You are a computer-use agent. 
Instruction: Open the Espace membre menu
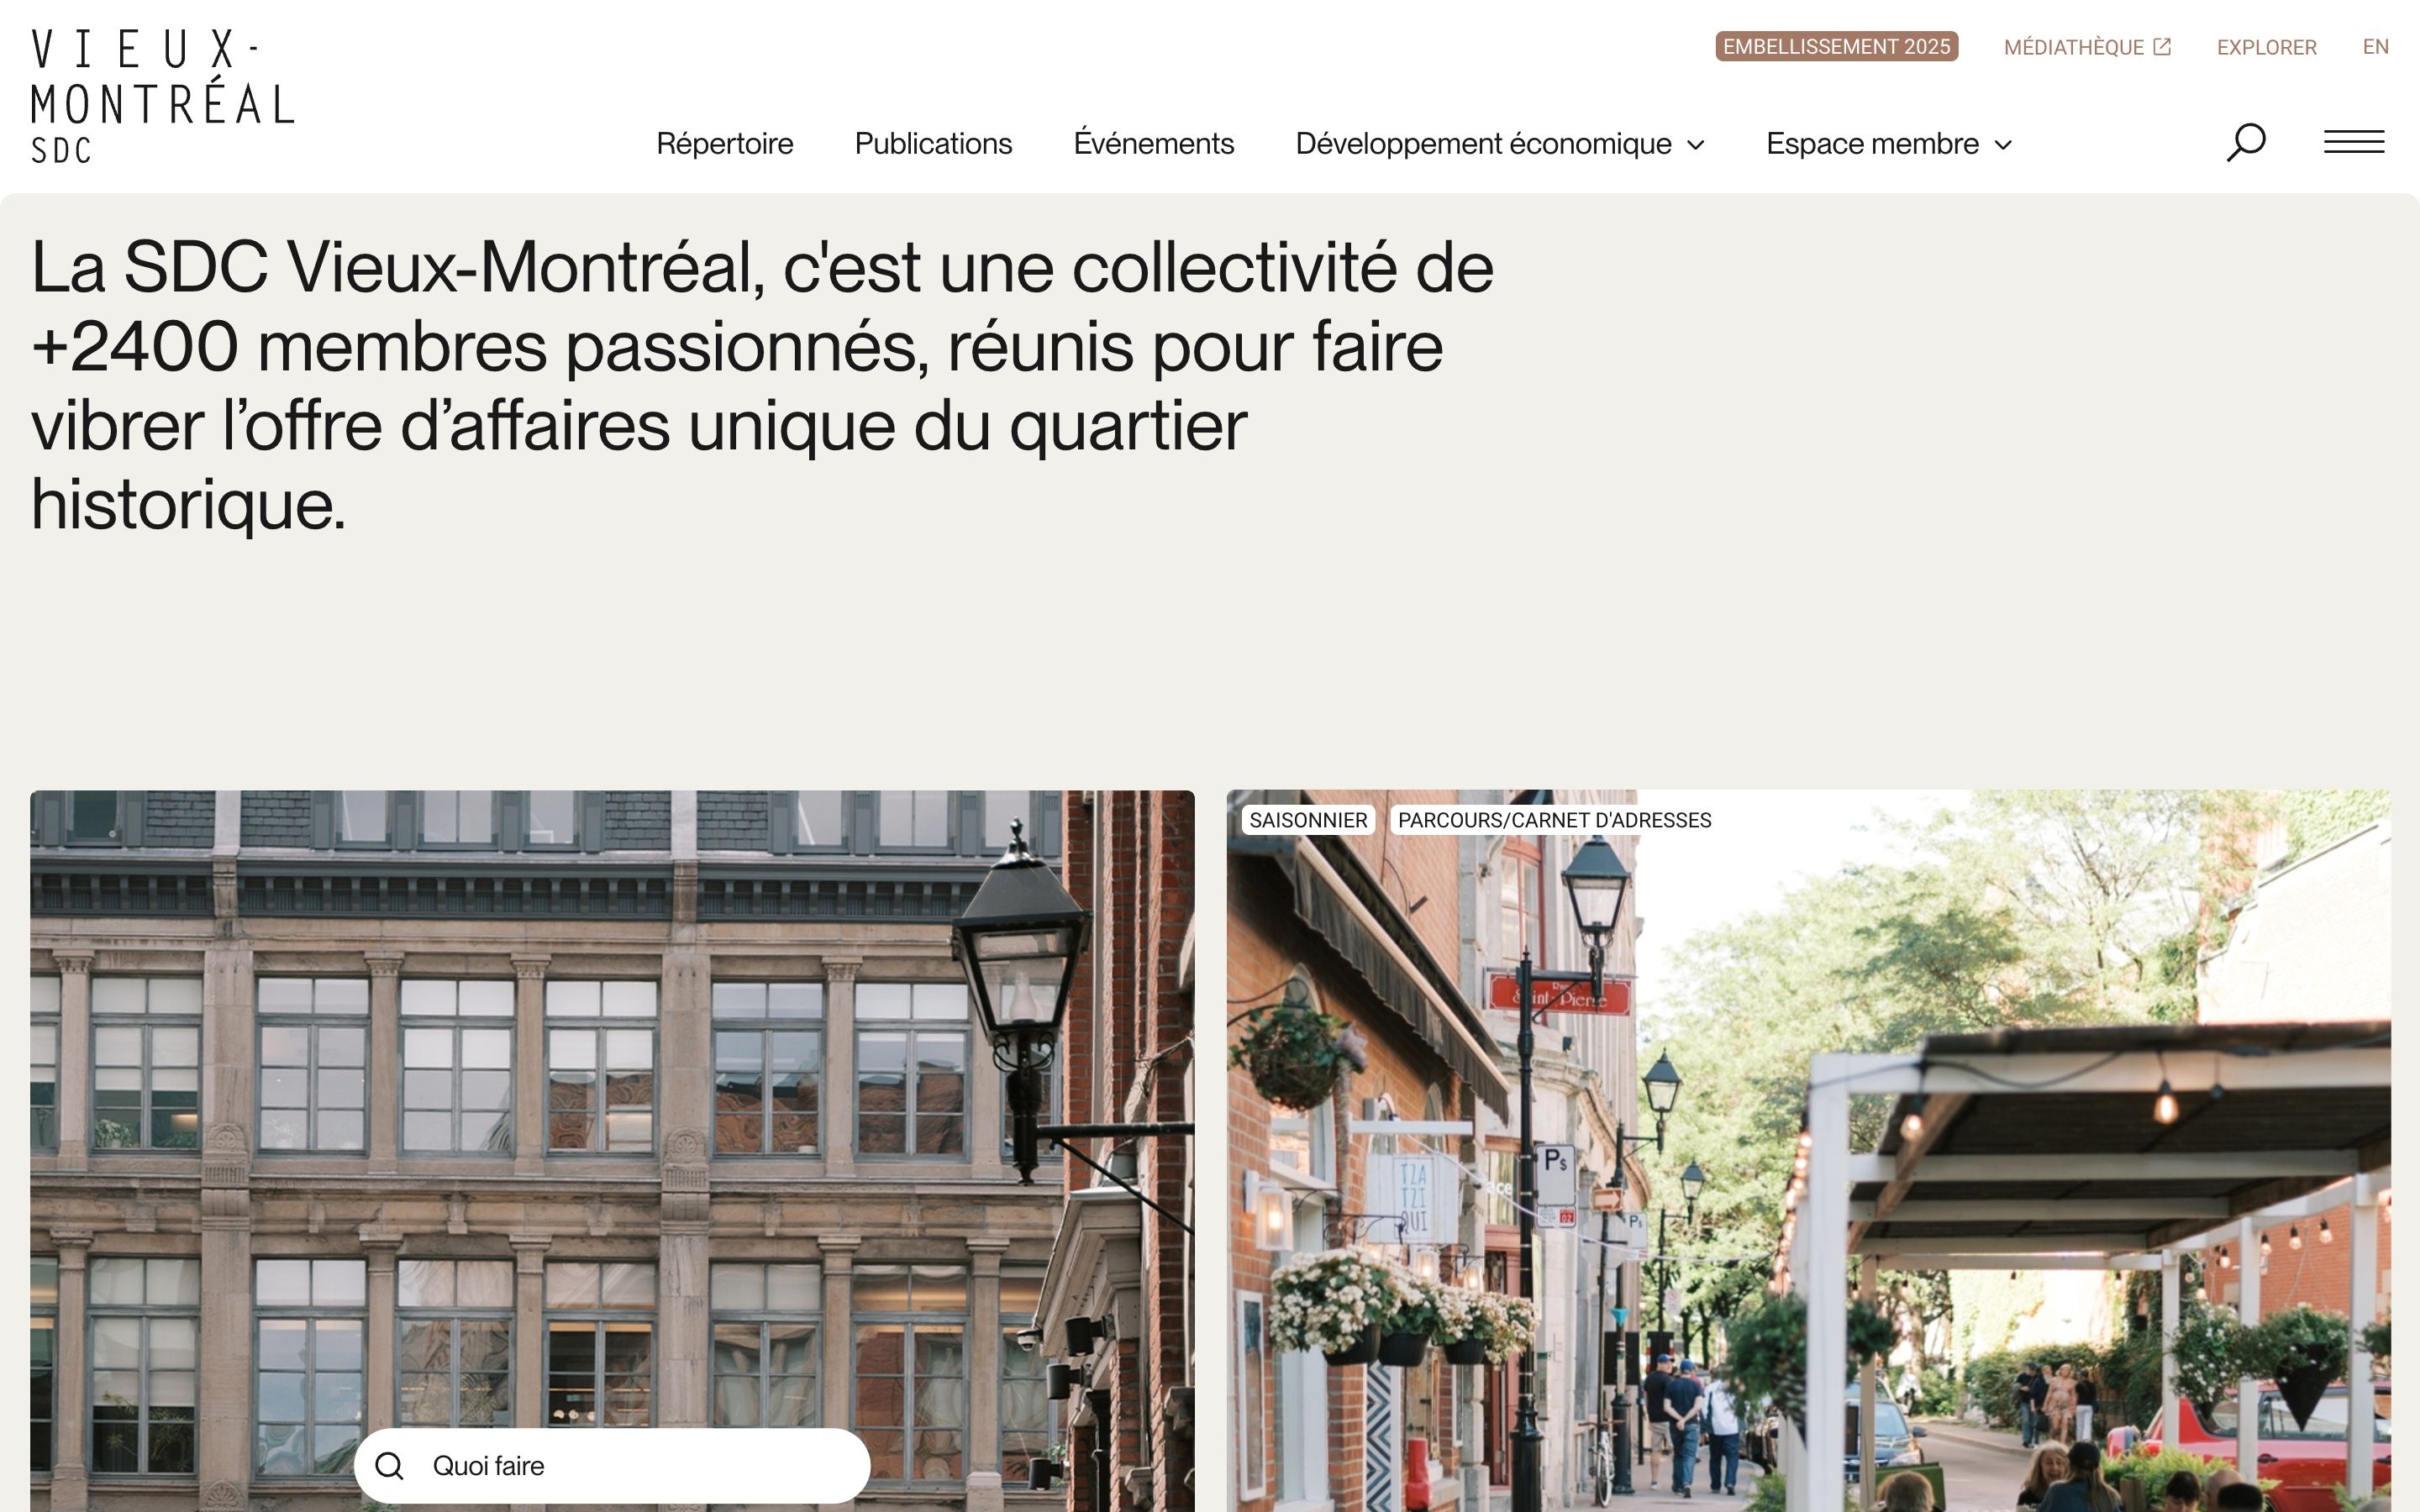[1889, 144]
